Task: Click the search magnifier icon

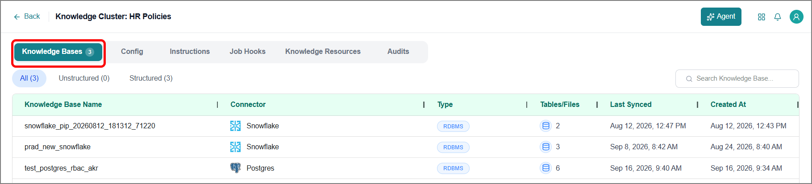Action: click(x=689, y=79)
